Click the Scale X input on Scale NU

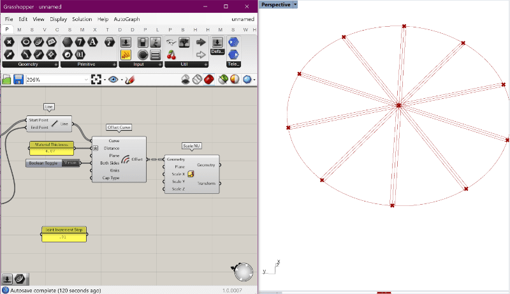click(178, 174)
